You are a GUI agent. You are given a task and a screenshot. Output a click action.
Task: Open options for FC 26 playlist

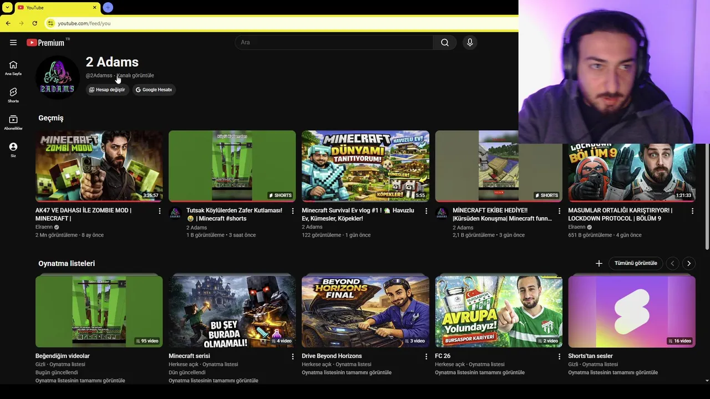click(559, 356)
